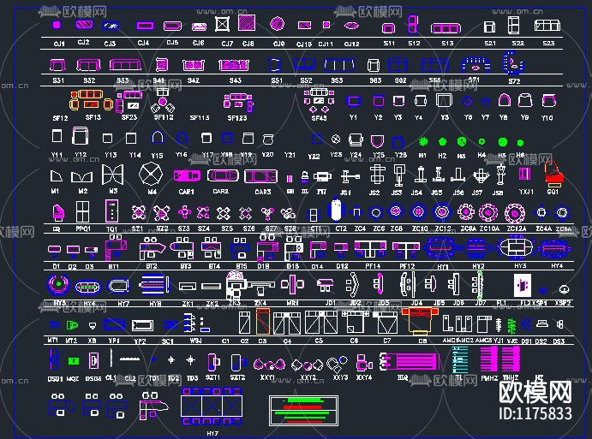The width and height of the screenshot is (592, 439).
Task: Click the C6 label text
Action: (x=354, y=341)
